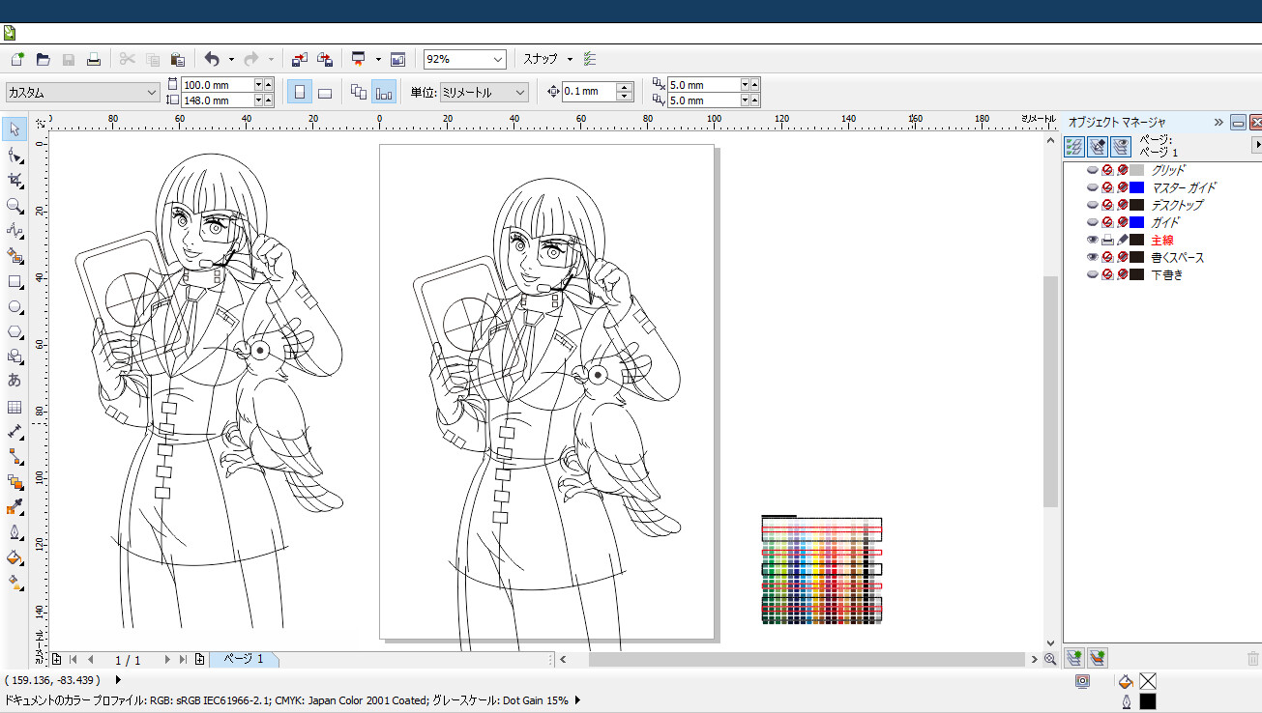Viewport: 1262px width, 713px height.
Task: Click the Import icon in toolbar
Action: [x=300, y=60]
